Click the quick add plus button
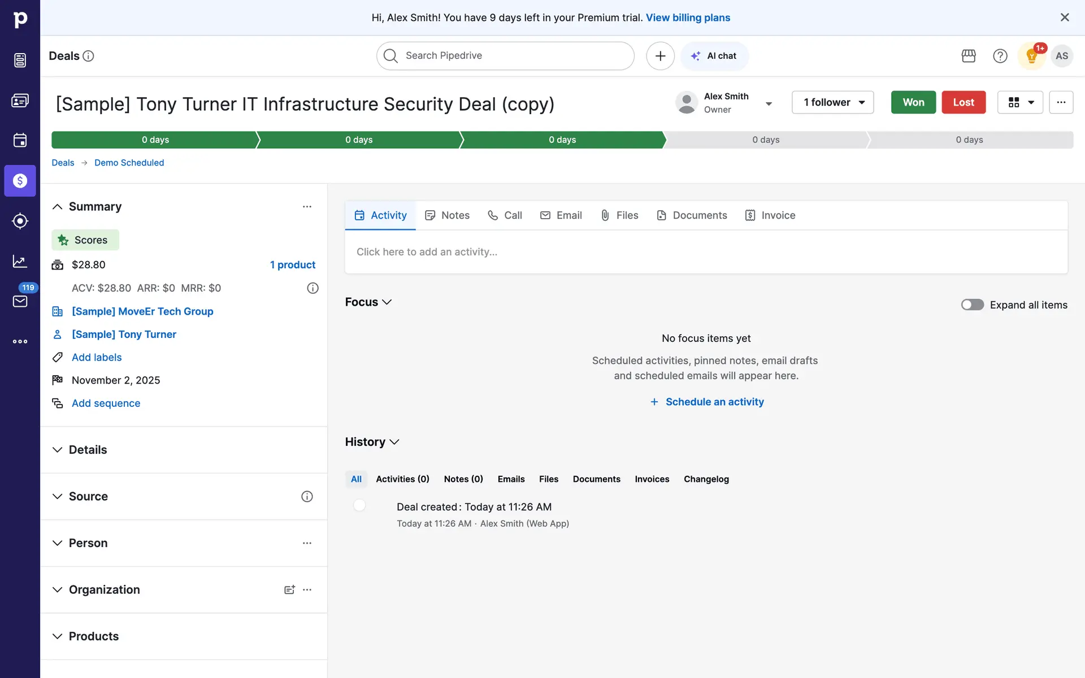1085x678 pixels. [x=660, y=56]
